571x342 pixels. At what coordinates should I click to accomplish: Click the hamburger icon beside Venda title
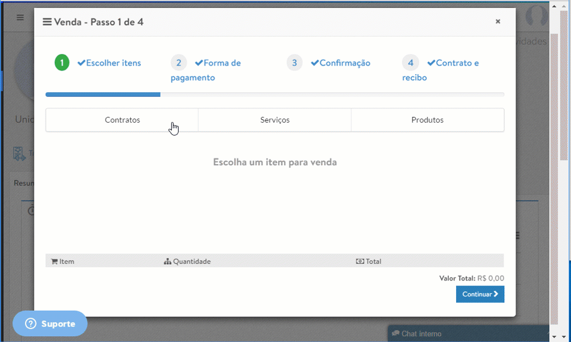point(47,22)
